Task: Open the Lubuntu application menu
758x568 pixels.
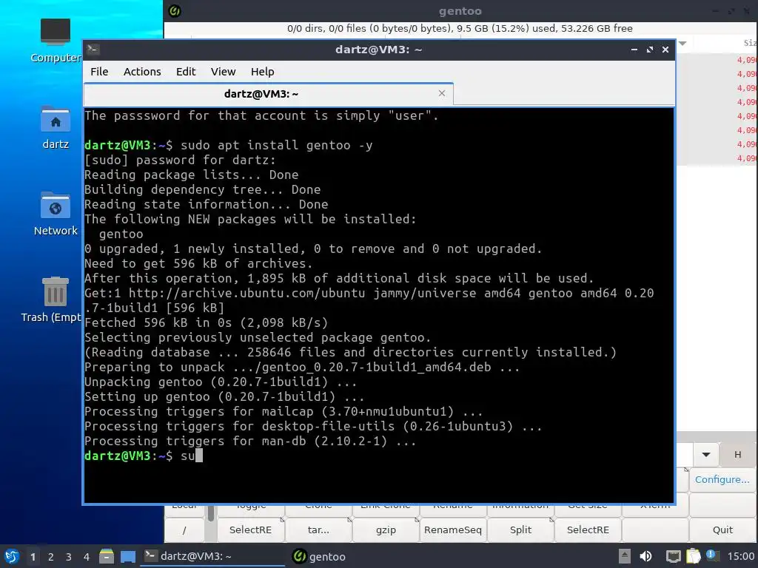Action: click(12, 556)
